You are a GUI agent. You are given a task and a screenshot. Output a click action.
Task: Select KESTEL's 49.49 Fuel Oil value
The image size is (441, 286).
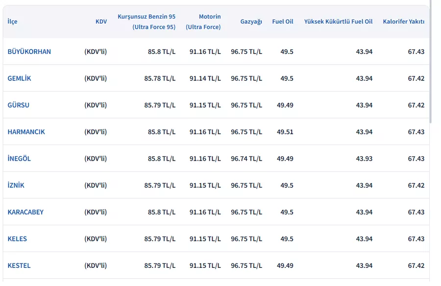(285, 265)
